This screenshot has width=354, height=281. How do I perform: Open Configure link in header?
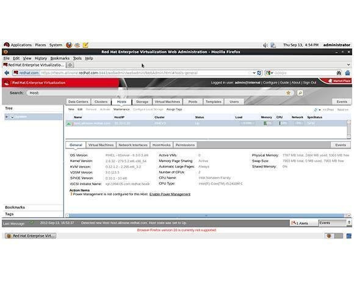pyautogui.click(x=270, y=82)
